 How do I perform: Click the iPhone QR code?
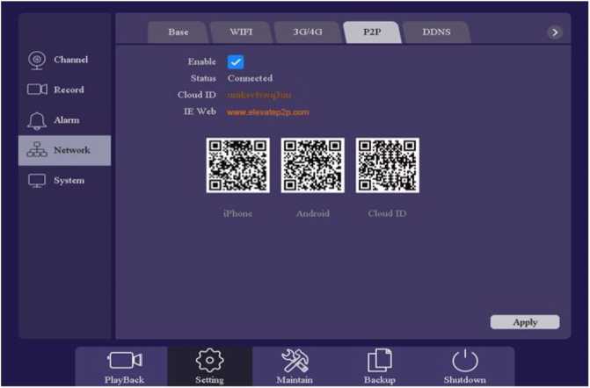point(238,165)
